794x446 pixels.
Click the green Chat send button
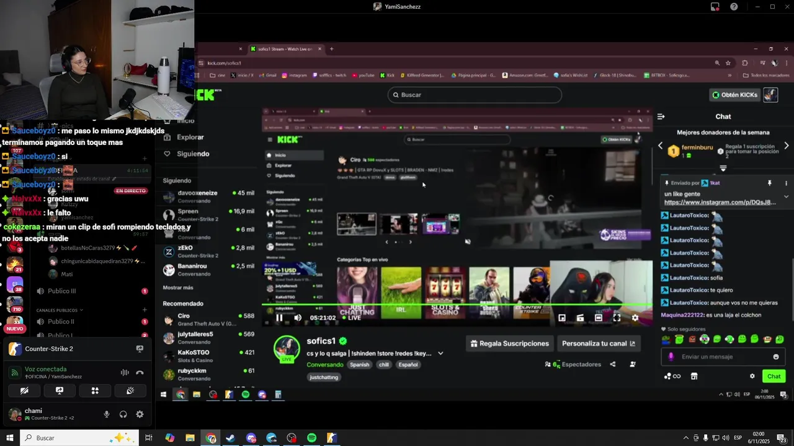(x=774, y=376)
